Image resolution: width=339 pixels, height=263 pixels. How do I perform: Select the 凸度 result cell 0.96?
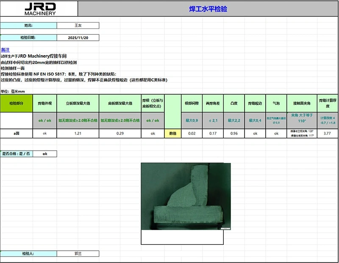point(233,133)
